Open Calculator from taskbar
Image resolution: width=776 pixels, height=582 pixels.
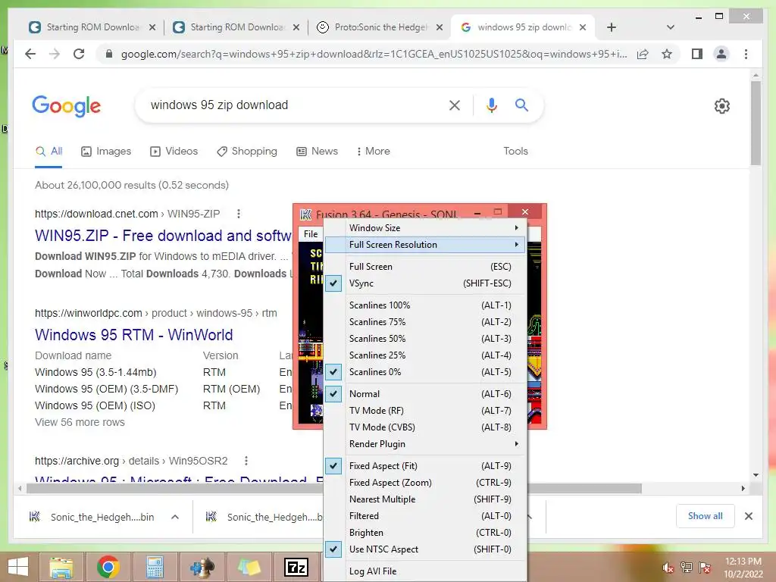[155, 567]
